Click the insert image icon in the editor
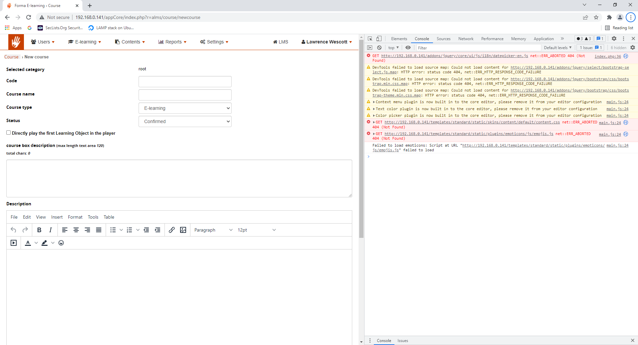Viewport: 638px width, 345px height. (183, 230)
